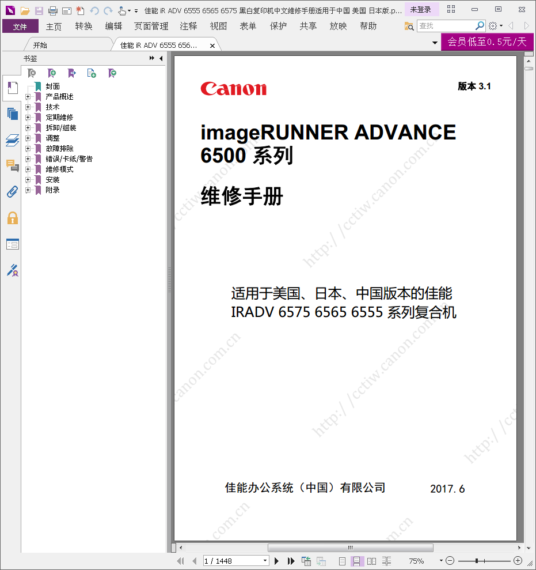Open the Security lock panel
Image resolution: width=536 pixels, height=570 pixels.
[12, 218]
